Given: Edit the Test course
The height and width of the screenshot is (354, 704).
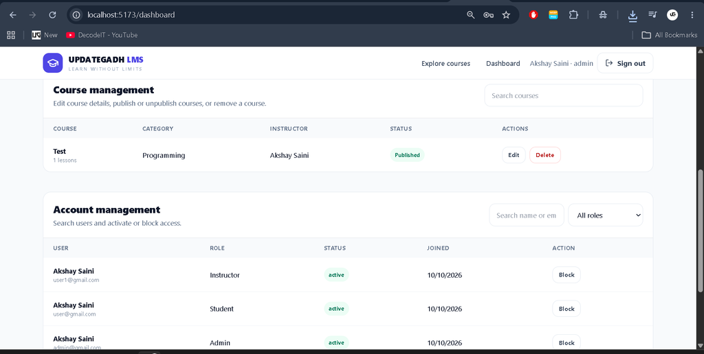Looking at the screenshot, I should [x=514, y=155].
